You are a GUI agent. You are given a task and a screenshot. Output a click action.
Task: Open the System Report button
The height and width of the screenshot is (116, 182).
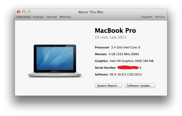(108, 86)
